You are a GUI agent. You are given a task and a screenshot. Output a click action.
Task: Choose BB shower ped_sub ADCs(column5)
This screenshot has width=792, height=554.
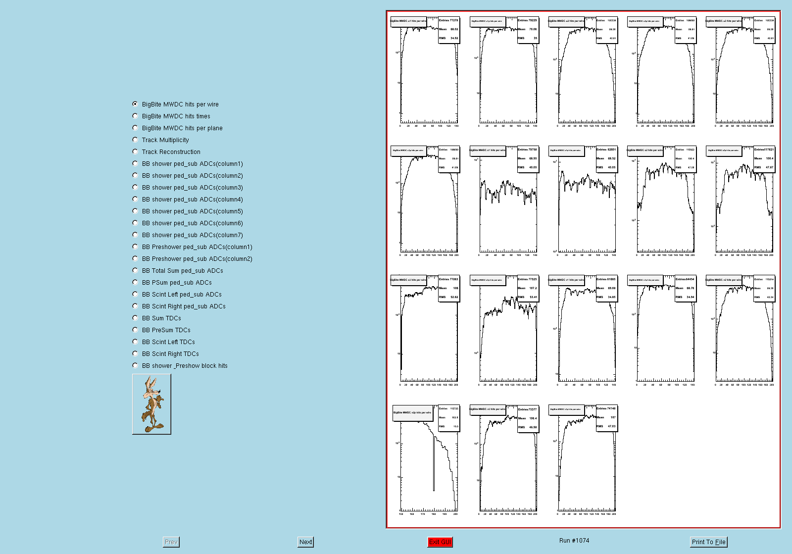[x=188, y=211]
